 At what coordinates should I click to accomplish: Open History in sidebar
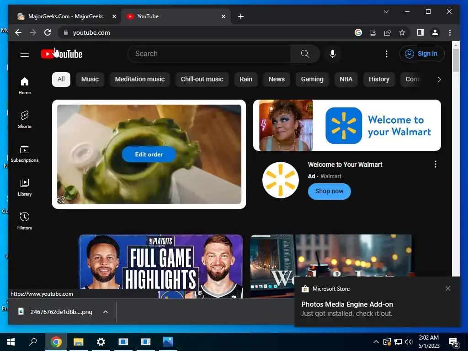tap(25, 221)
